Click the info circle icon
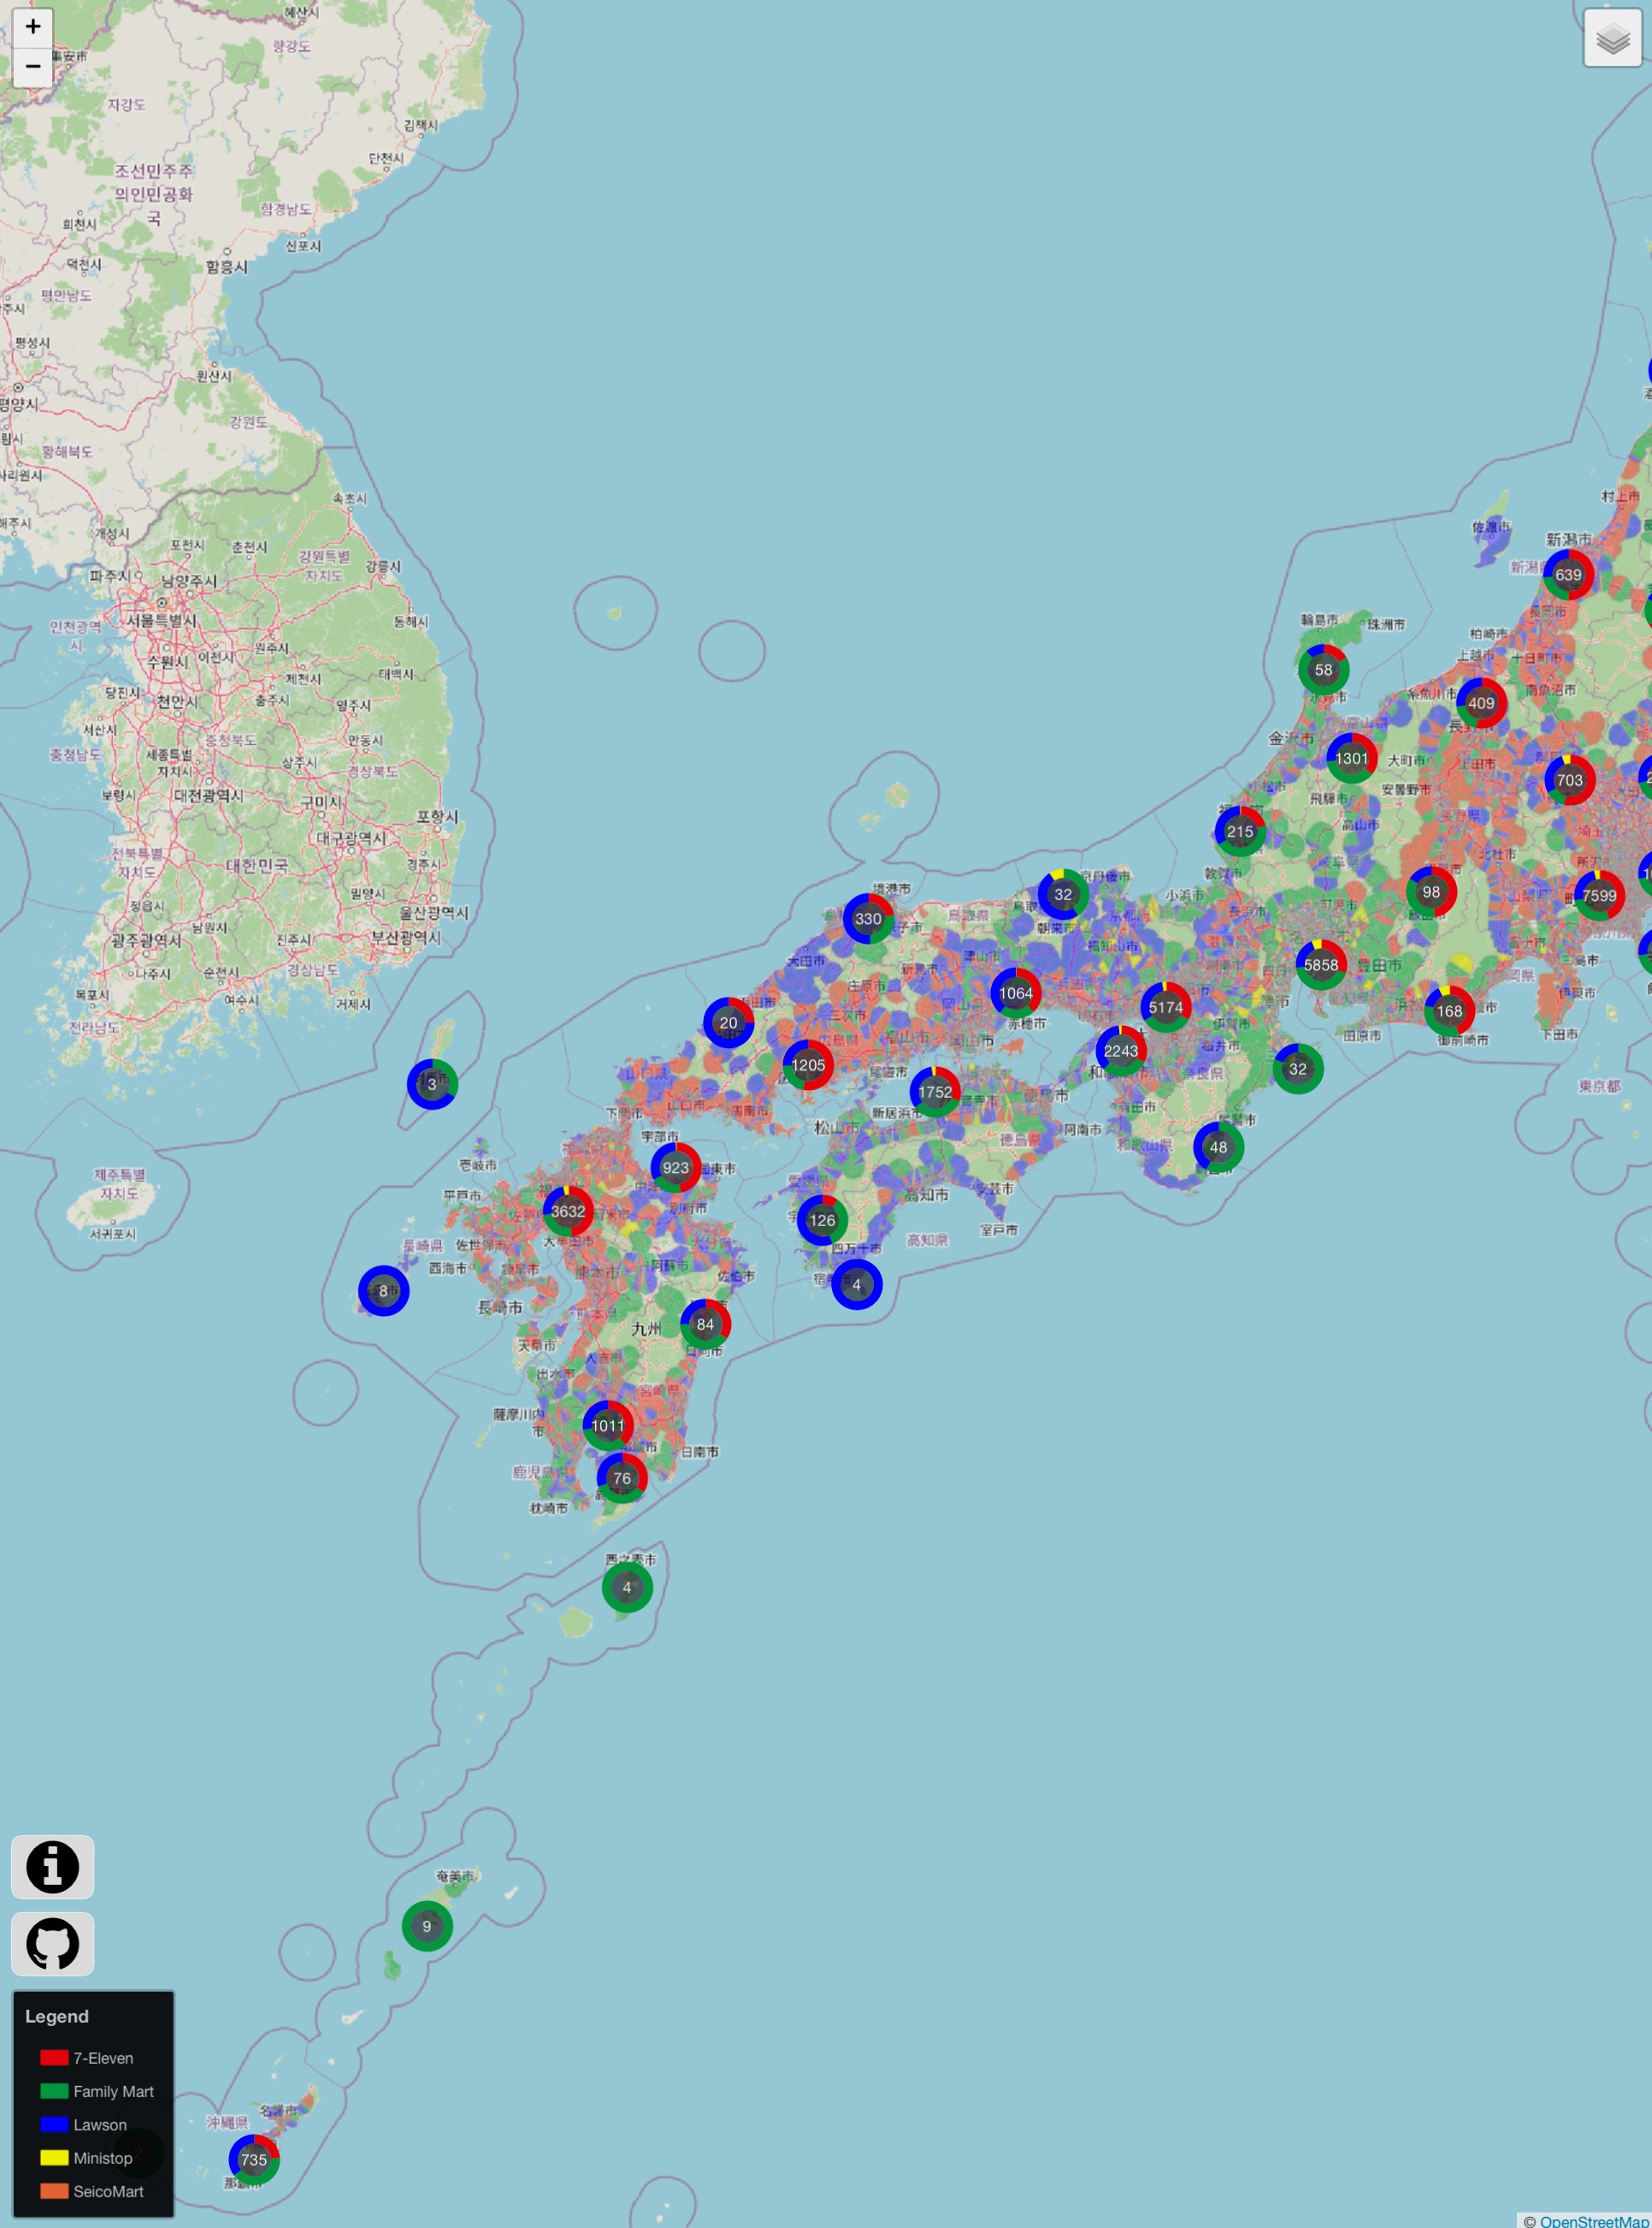Screen dimensions: 1652x2228 52,1866
